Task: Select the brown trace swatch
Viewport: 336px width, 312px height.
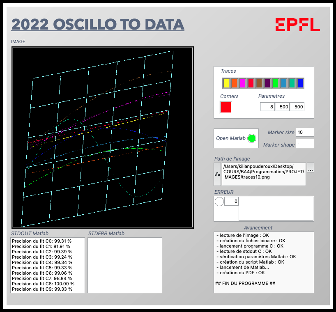Action: [x=259, y=83]
